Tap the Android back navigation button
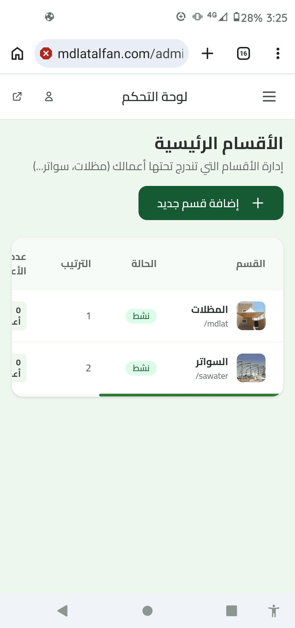Screen dimensions: 295x628 (x=63, y=611)
